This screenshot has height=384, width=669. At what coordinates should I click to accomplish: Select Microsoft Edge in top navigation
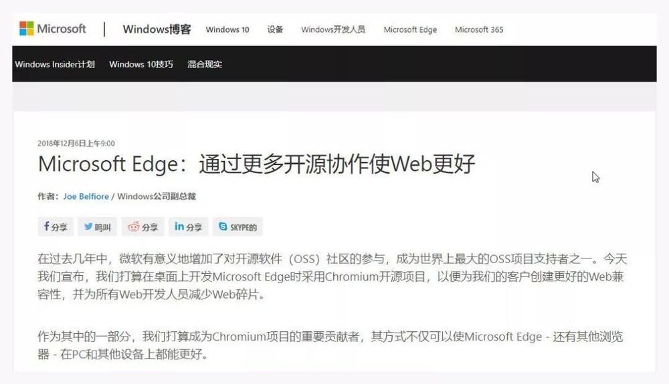point(410,29)
